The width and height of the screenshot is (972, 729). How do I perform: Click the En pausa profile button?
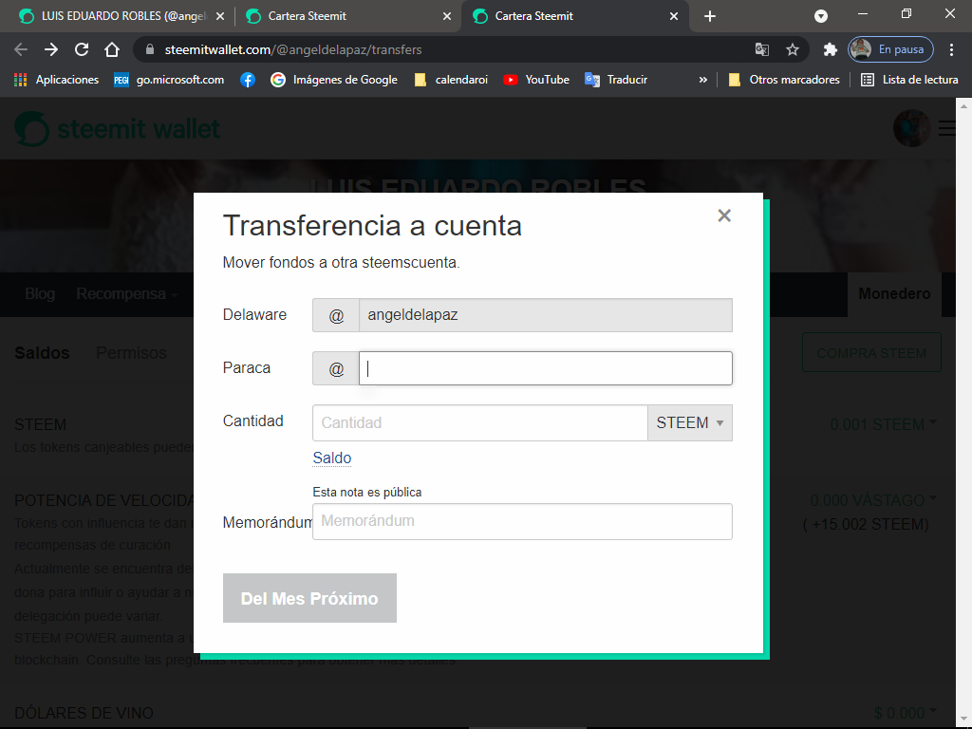(890, 49)
